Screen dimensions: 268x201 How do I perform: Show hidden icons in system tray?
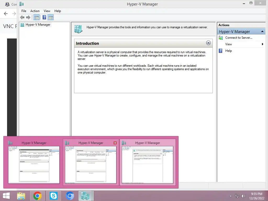(231, 196)
